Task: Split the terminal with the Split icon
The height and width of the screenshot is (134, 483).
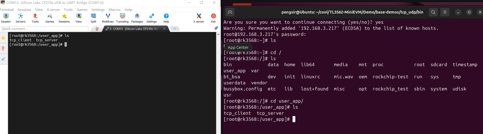Action: 93,18
